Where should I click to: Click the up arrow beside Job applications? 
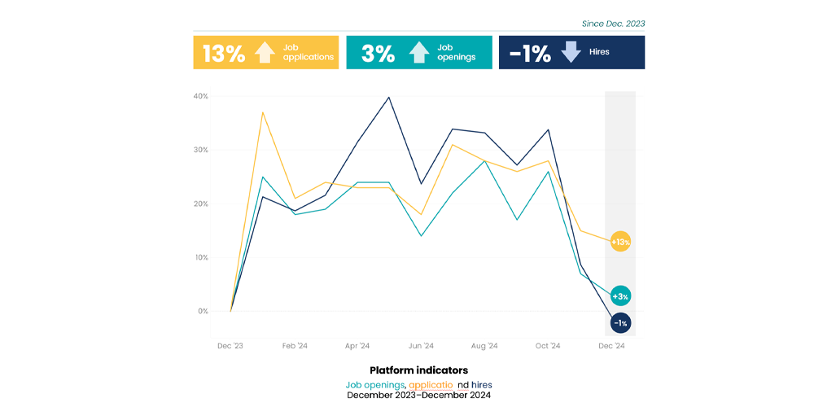[x=265, y=53]
